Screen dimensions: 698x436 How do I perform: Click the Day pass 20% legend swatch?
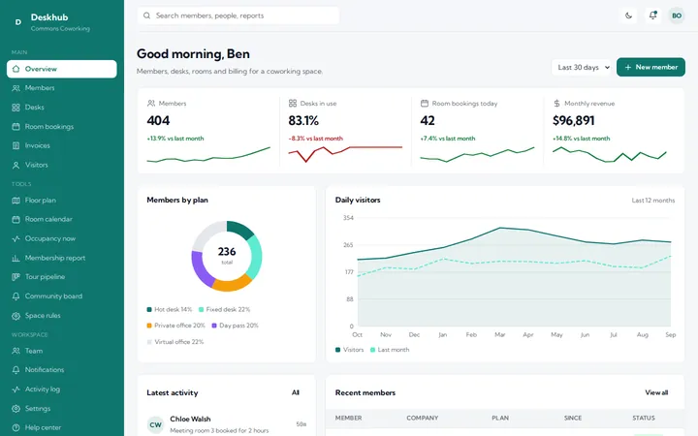pos(214,326)
